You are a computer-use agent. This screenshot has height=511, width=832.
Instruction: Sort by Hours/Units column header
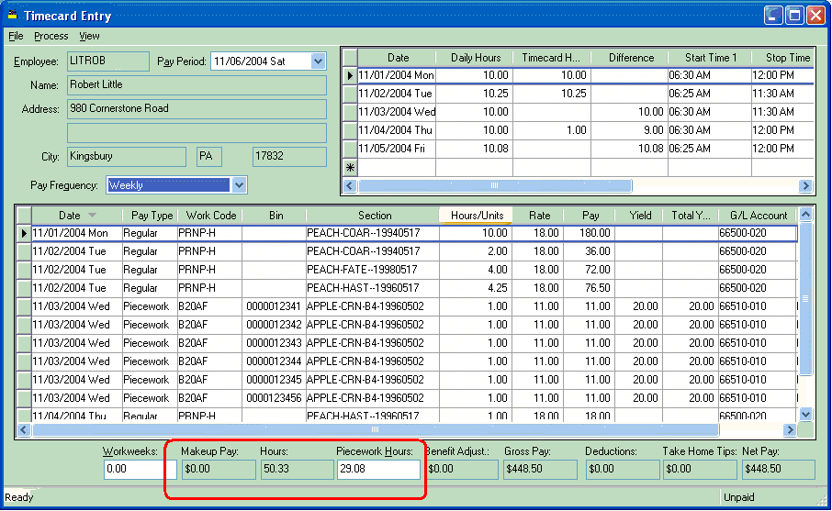coord(476,216)
